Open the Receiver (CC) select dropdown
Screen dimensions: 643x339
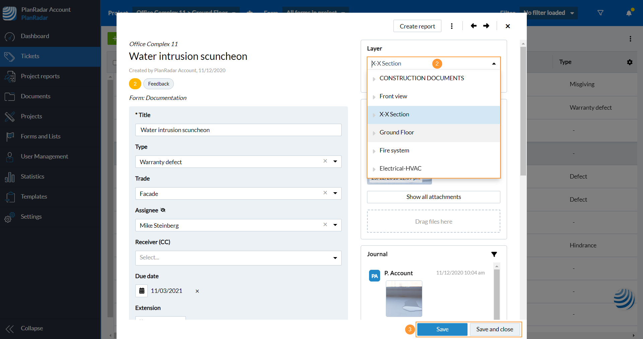(x=335, y=258)
